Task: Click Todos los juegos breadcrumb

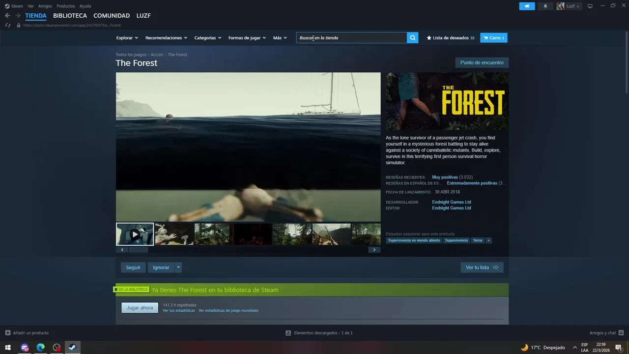Action: click(x=131, y=55)
